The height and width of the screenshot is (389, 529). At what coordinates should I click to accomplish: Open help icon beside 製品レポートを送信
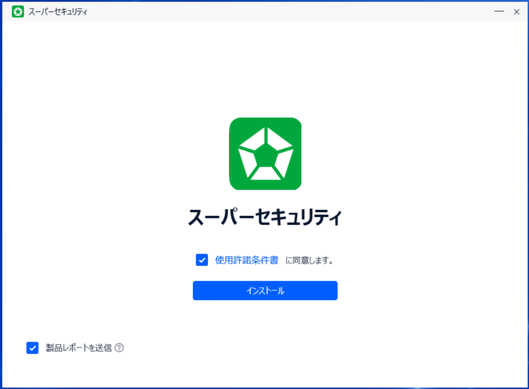point(119,348)
